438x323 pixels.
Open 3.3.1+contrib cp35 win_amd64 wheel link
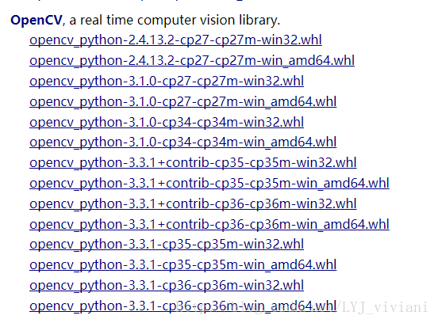click(x=209, y=184)
